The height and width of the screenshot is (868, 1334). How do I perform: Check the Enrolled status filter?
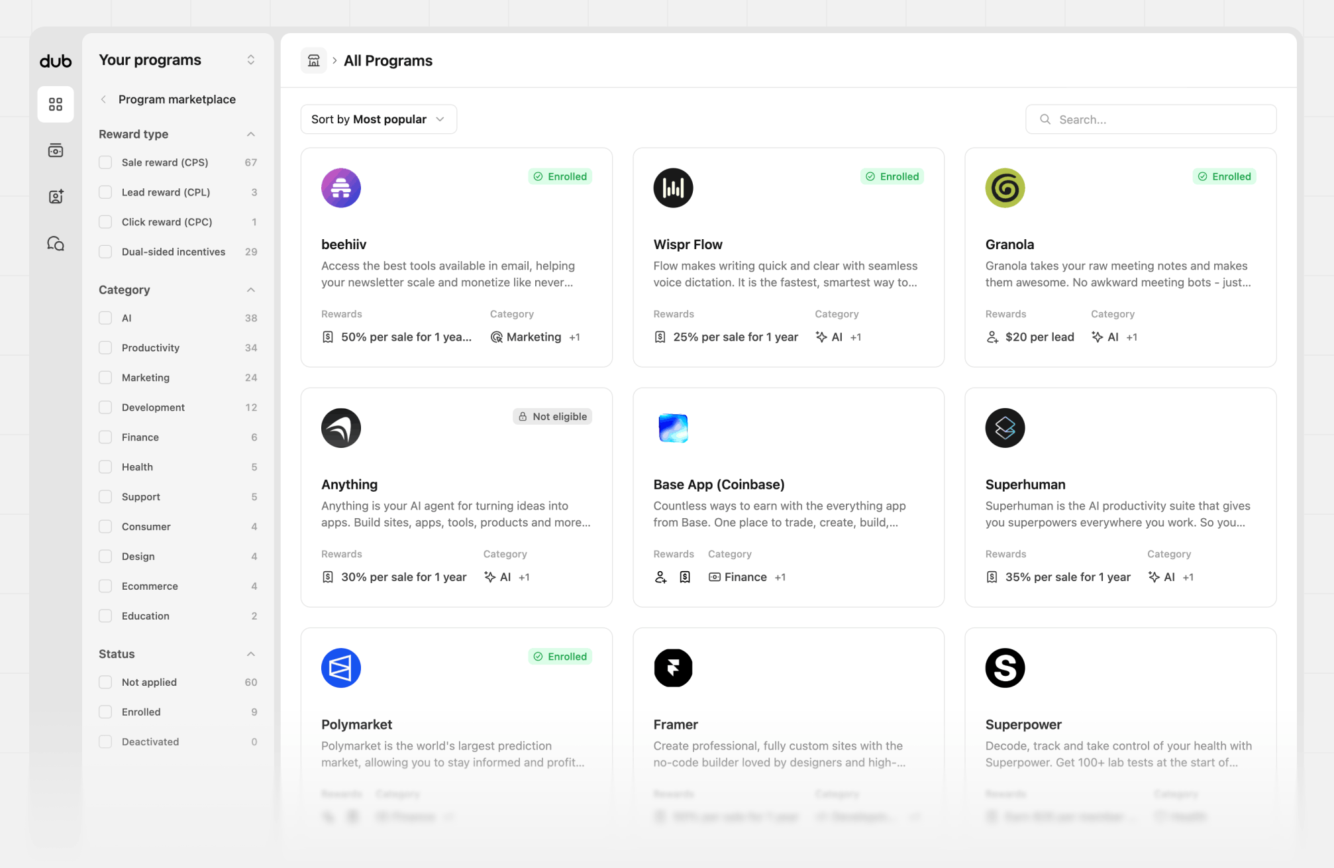pos(105,712)
